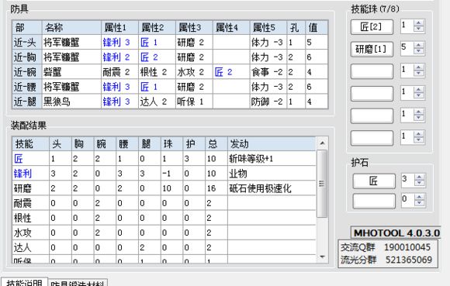The width and height of the screenshot is (450, 286).
Task: Select the 根性 skill row in 装配结果
Action: pos(164,218)
